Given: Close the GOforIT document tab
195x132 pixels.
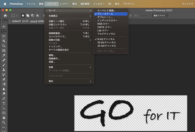Looking at the screenshot, I should click(x=10, y=21).
